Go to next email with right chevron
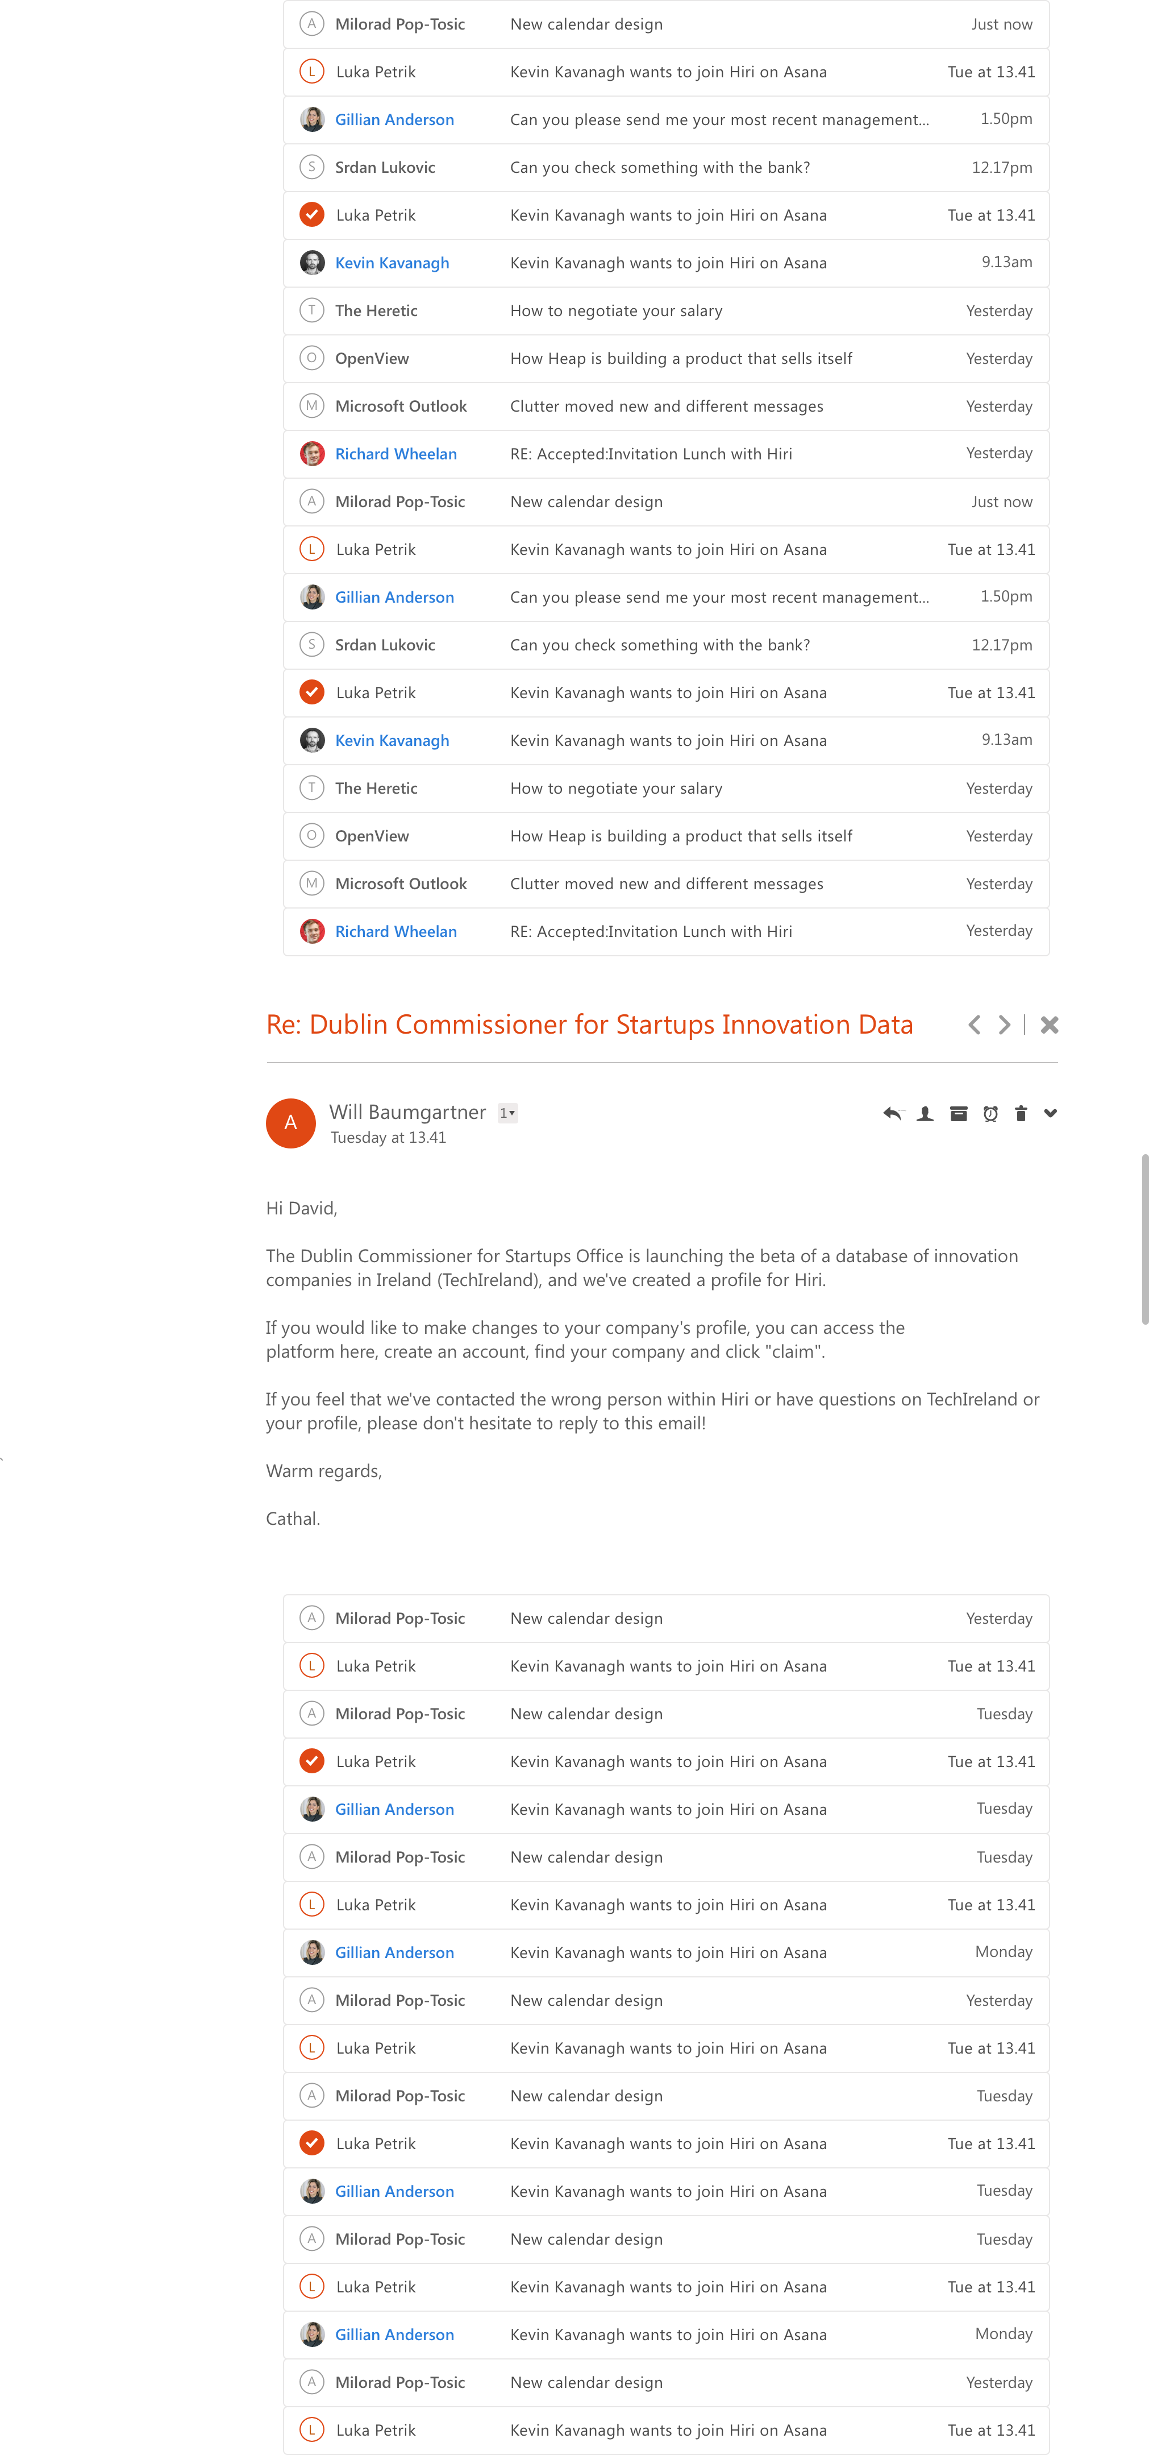1149x2455 pixels. click(1004, 1025)
